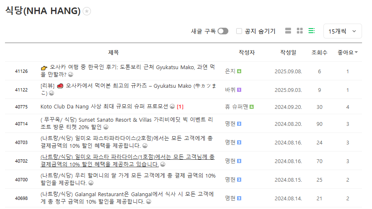Click author 휴 슈퍼맨
The height and width of the screenshot is (209, 372).
[237, 107]
